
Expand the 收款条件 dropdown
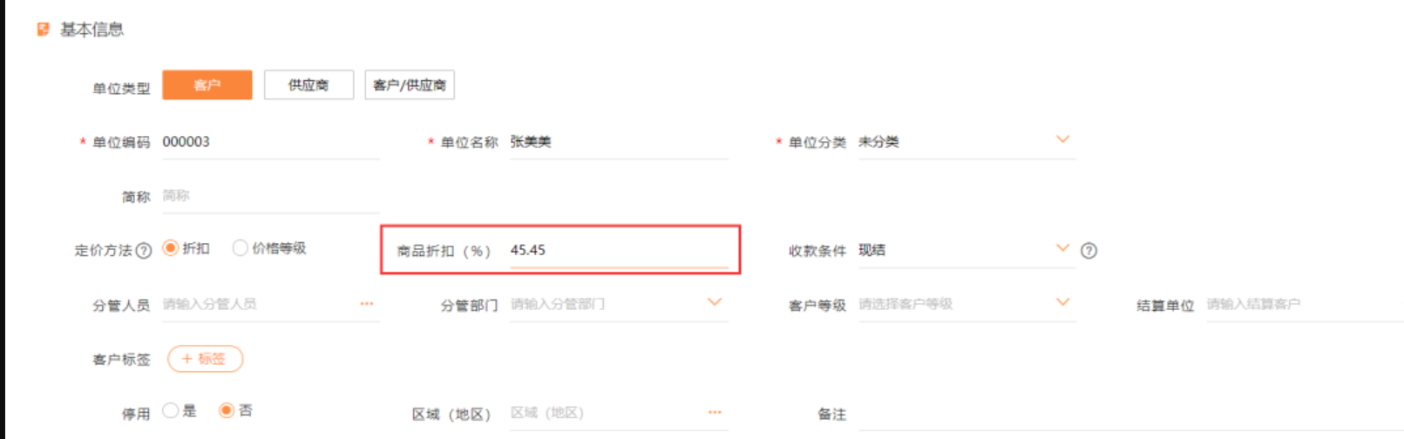tap(1062, 247)
